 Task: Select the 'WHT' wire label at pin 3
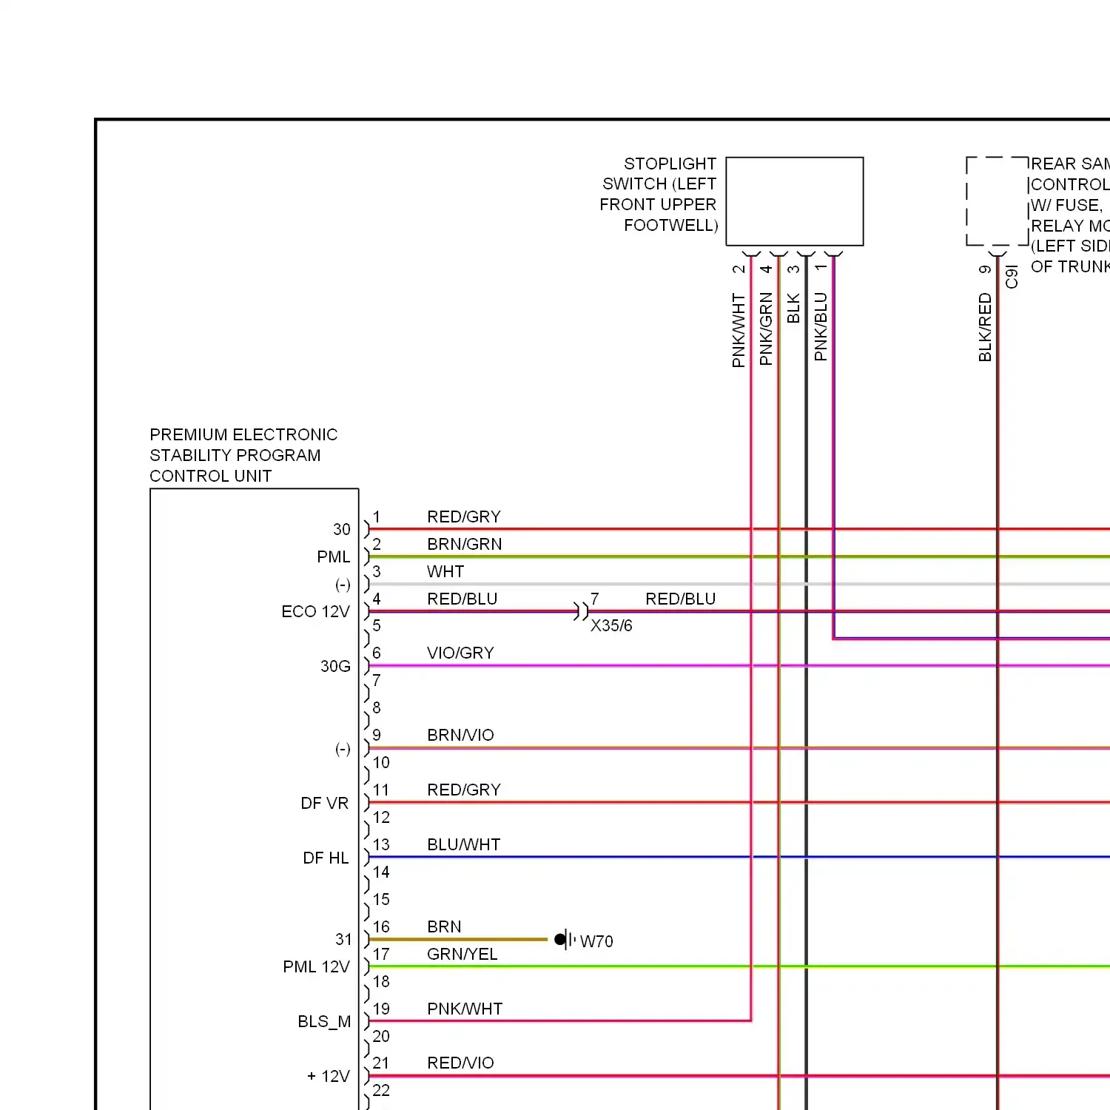445,571
